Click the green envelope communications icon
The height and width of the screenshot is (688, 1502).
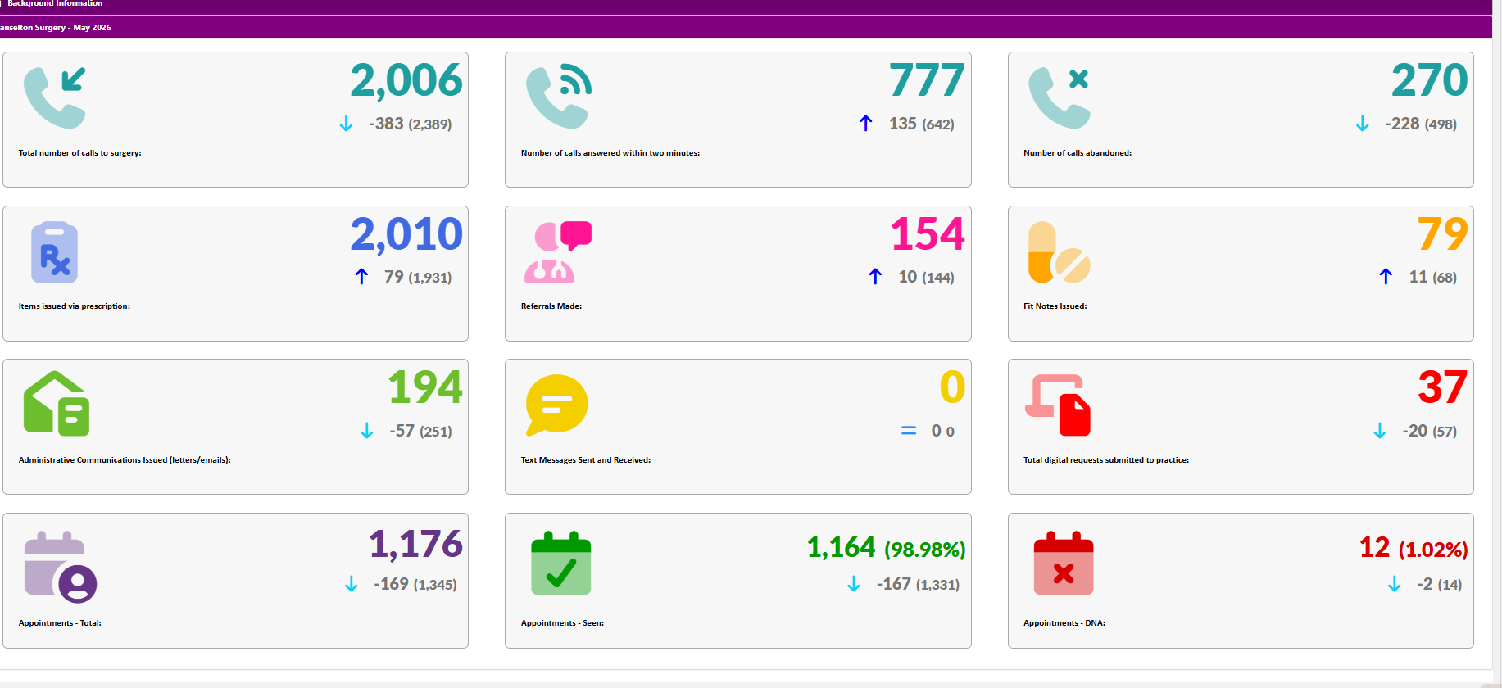(x=57, y=403)
